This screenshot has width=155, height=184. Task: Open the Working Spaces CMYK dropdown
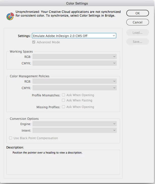pyautogui.click(x=74, y=63)
